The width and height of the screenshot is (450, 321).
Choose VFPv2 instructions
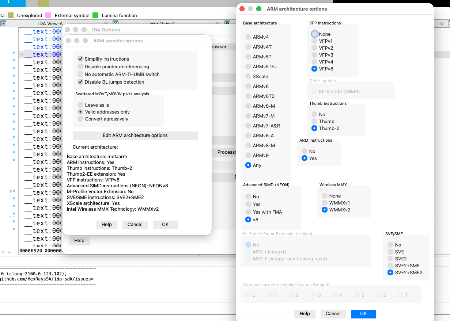click(x=314, y=48)
